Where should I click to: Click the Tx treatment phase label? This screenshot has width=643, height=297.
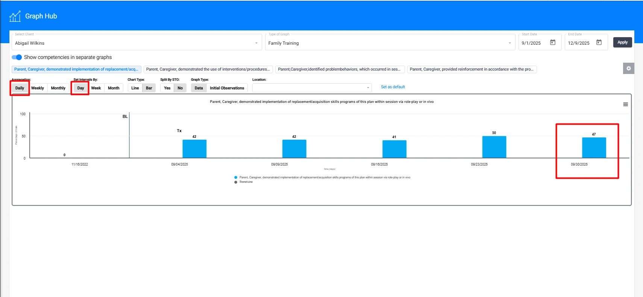179,131
